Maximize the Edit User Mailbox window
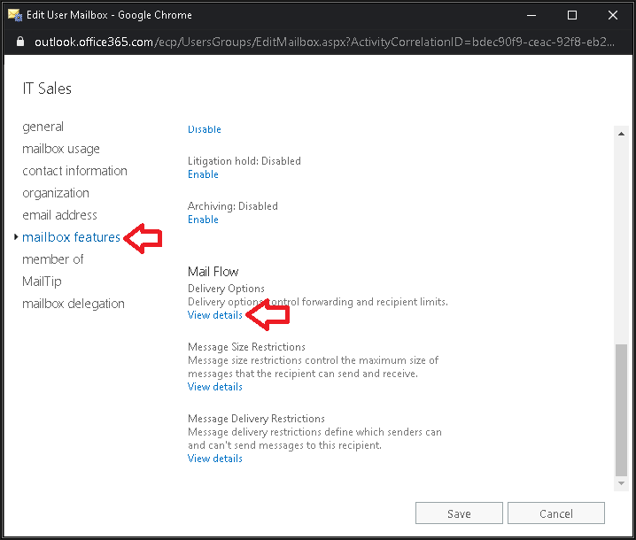 click(572, 15)
